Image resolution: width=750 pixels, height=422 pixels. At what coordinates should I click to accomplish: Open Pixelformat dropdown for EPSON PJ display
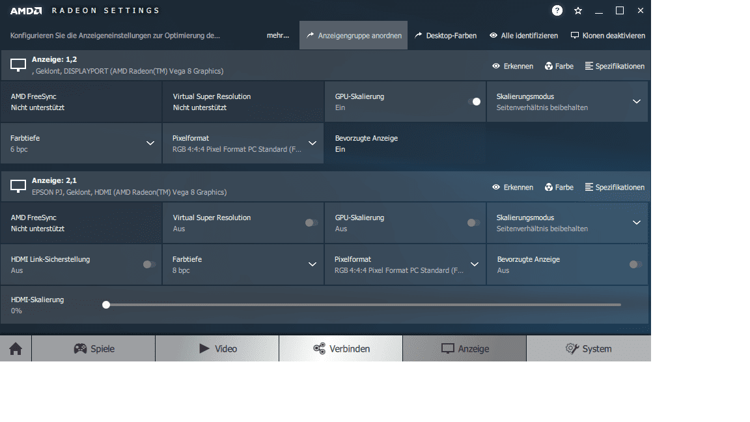(475, 264)
